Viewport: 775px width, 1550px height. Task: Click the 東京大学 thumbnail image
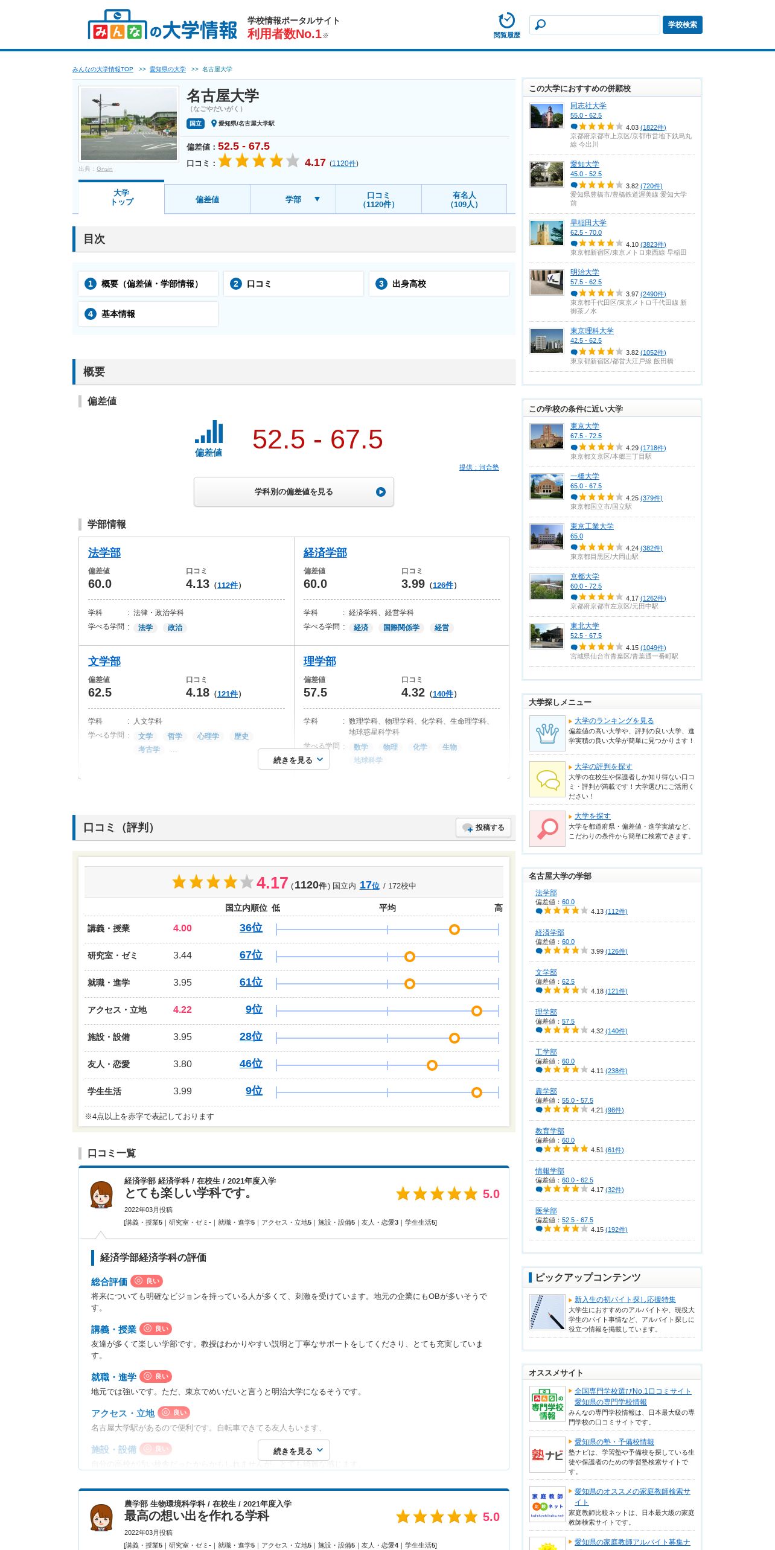546,436
